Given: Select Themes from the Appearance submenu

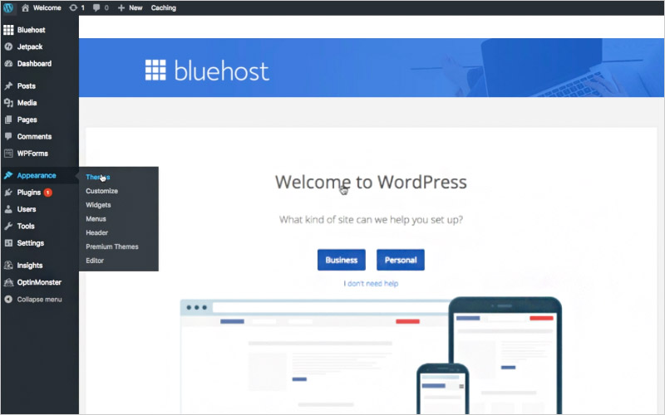Looking at the screenshot, I should [x=97, y=177].
